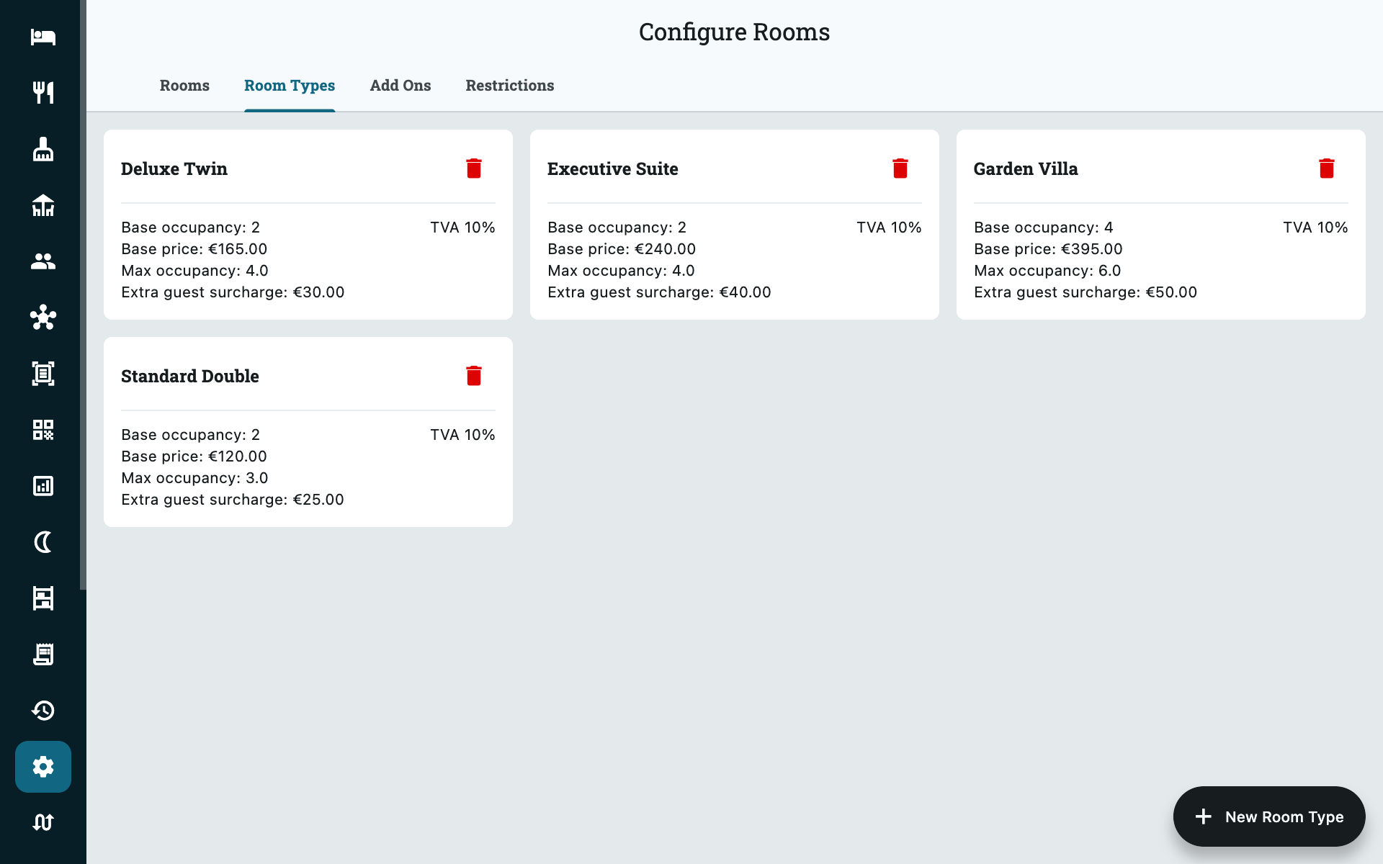Open the property building sidebar icon
1383x864 pixels.
coord(43,205)
